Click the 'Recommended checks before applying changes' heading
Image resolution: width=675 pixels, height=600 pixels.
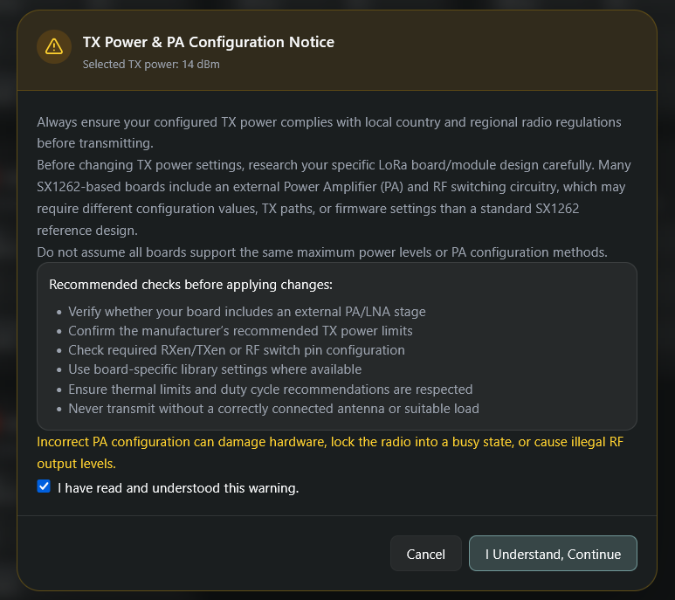pos(190,285)
